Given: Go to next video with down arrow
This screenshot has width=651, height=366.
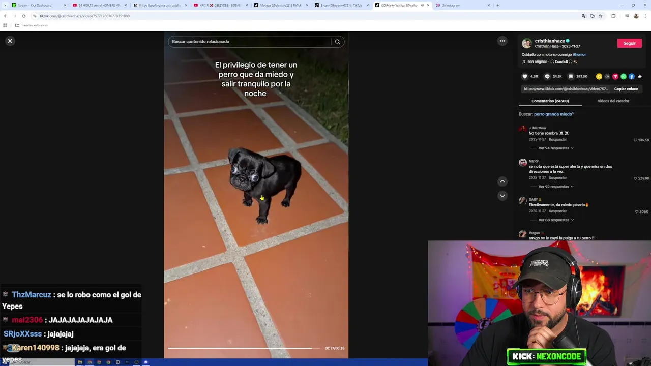Looking at the screenshot, I should [x=502, y=196].
